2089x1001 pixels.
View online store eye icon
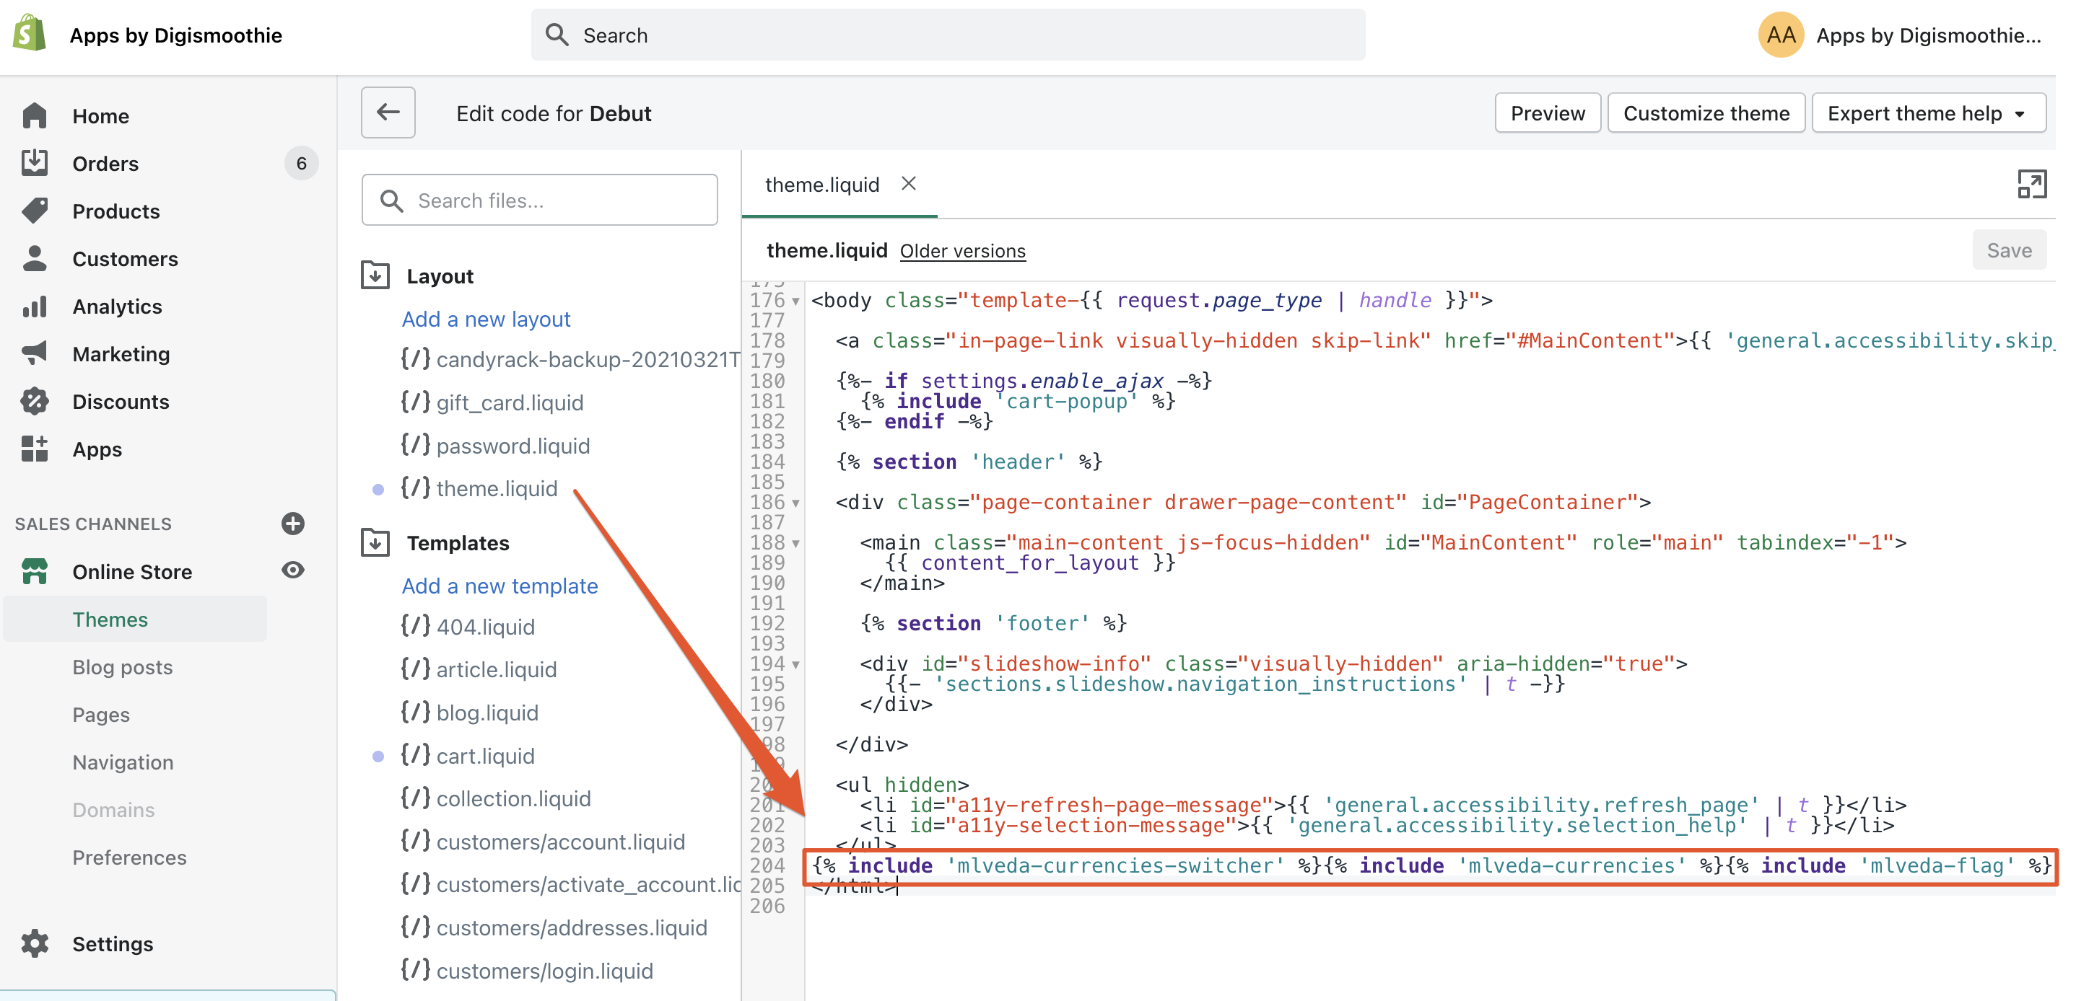(293, 570)
